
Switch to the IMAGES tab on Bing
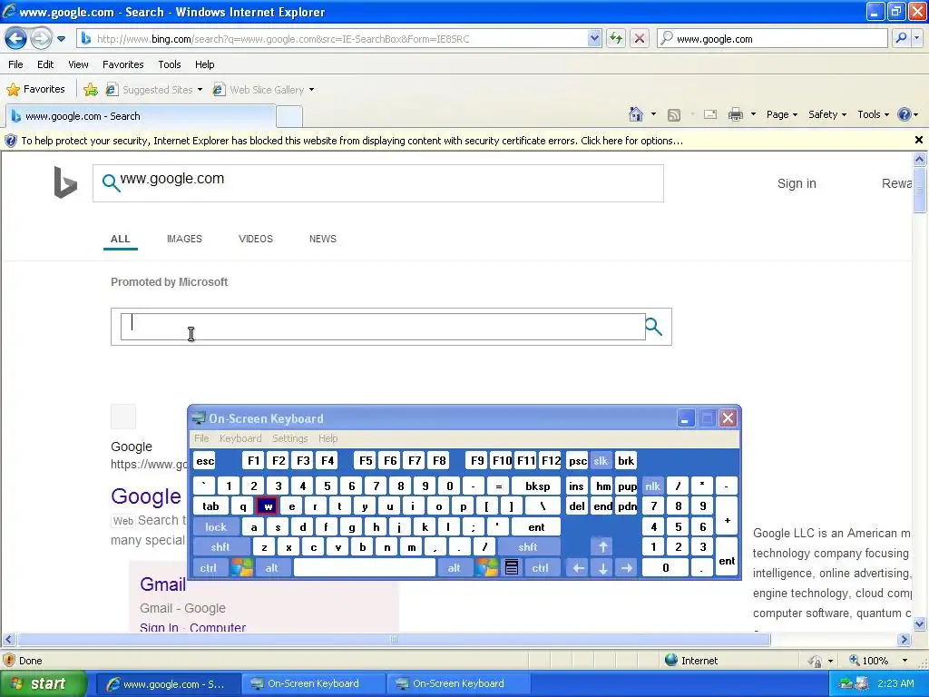tap(184, 239)
